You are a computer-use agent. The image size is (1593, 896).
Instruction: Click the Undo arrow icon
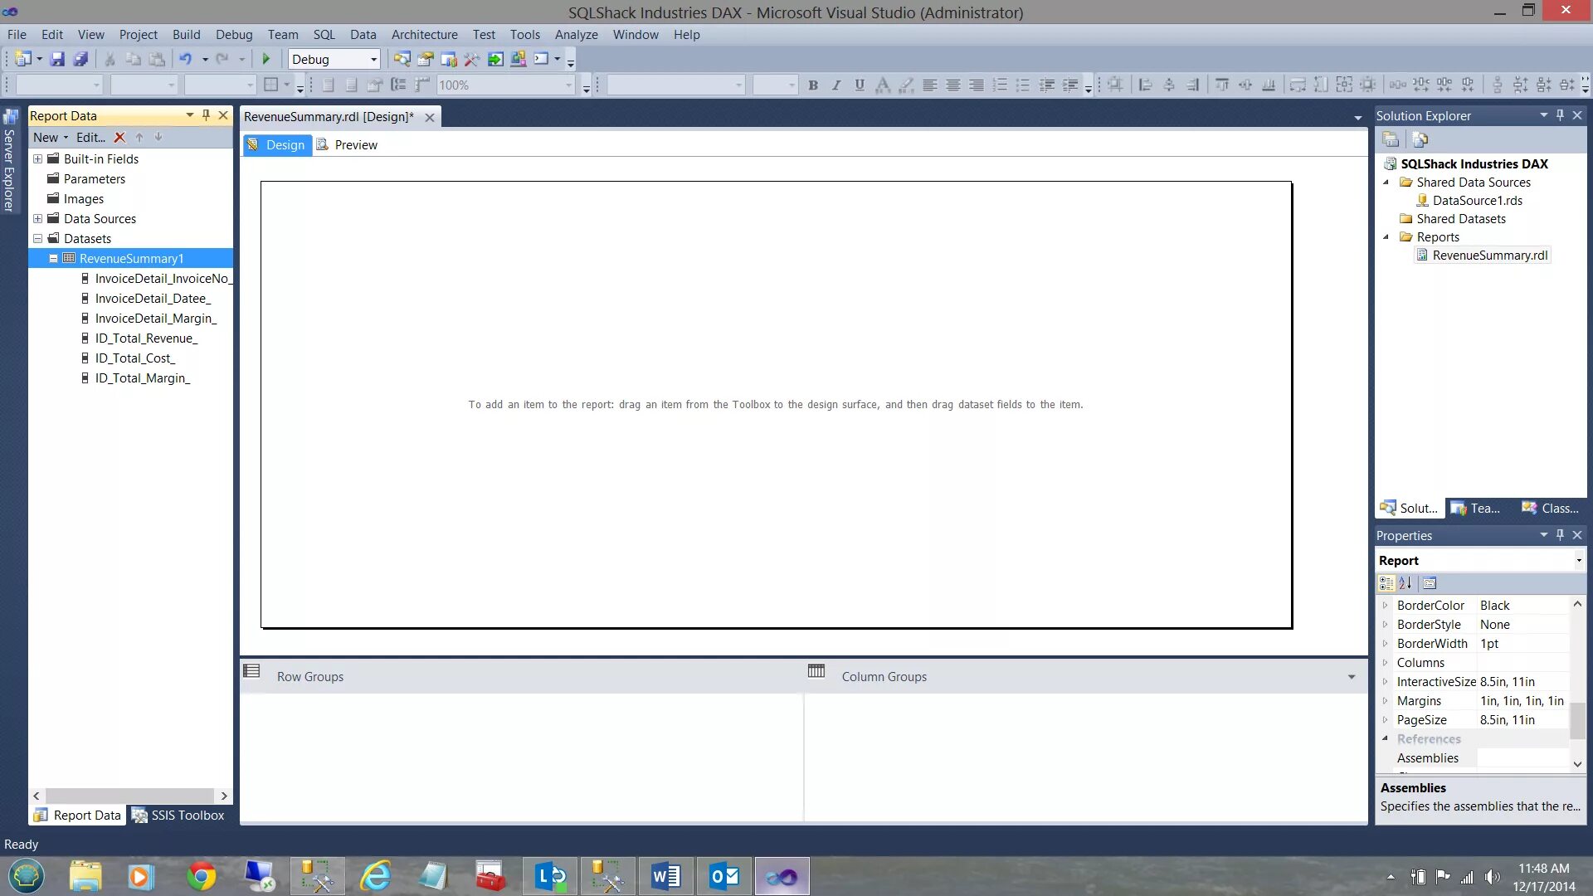[x=185, y=59]
